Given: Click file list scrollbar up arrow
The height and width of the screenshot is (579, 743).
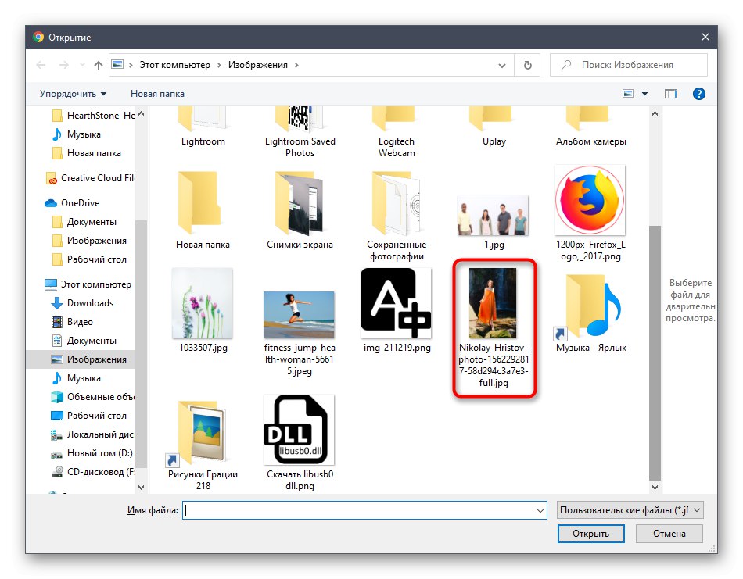Looking at the screenshot, I should 655,113.
